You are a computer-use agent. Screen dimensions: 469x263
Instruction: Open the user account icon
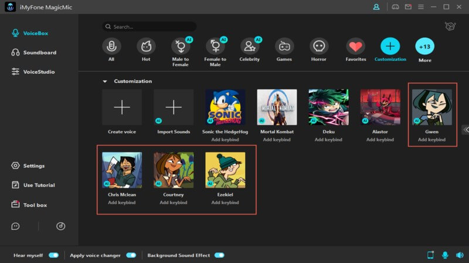click(376, 6)
